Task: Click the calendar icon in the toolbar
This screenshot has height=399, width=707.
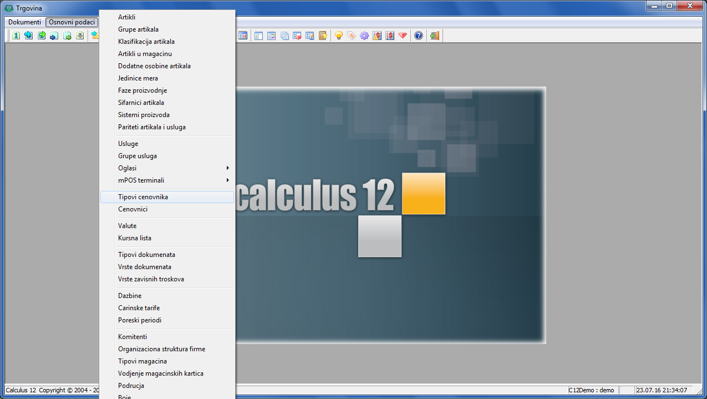Action: (x=243, y=36)
